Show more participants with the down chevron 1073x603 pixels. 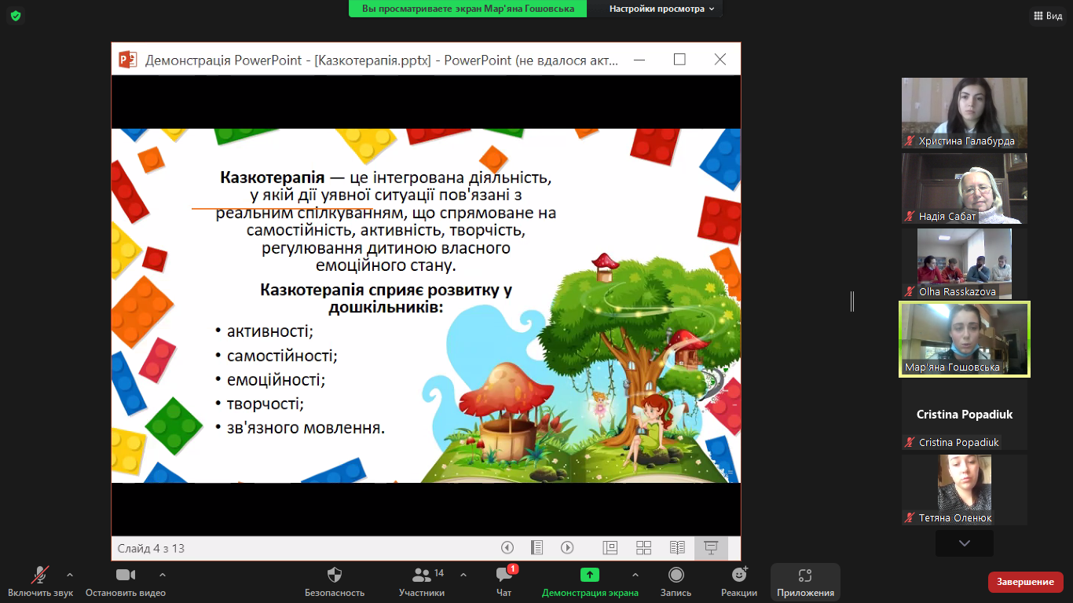964,543
